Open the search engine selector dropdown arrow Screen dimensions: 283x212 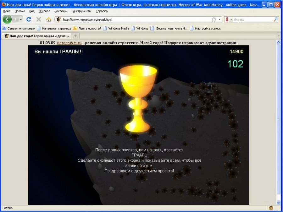(x=231, y=19)
